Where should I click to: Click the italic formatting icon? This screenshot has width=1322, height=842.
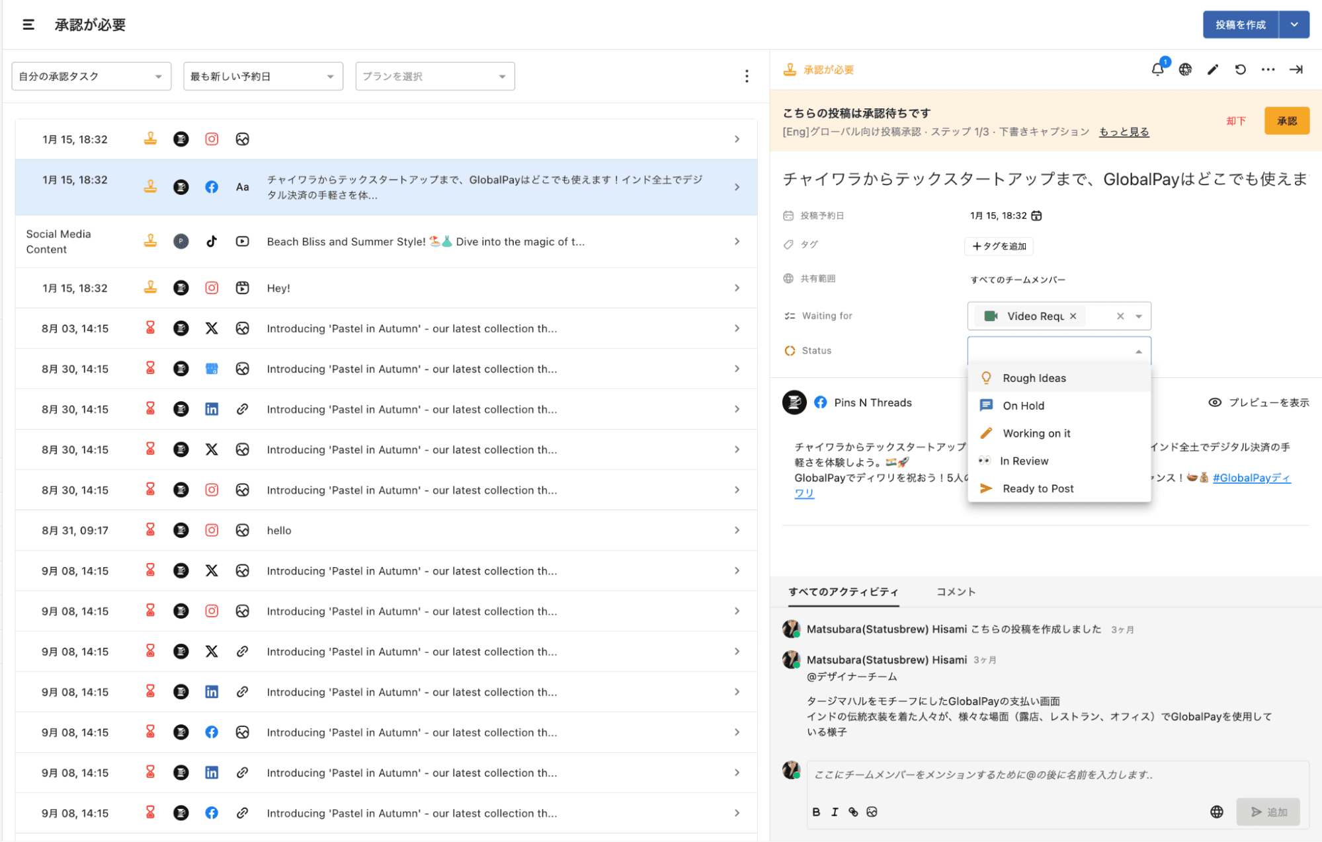click(835, 812)
